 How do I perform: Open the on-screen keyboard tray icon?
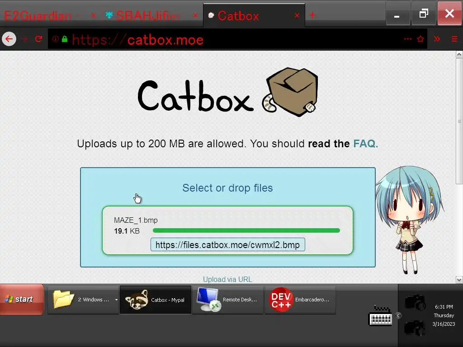tap(380, 315)
